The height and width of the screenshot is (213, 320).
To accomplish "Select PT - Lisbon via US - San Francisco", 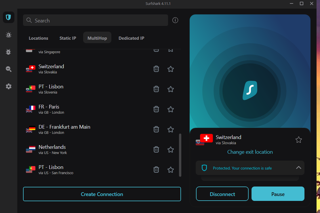I will click(102, 170).
